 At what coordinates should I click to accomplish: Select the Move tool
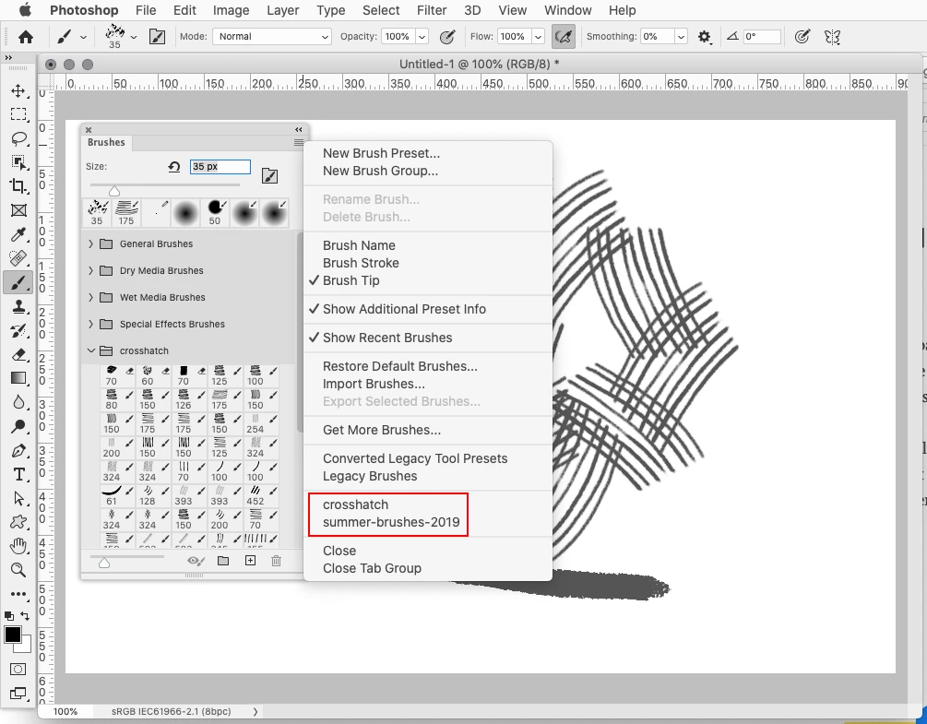(x=18, y=90)
